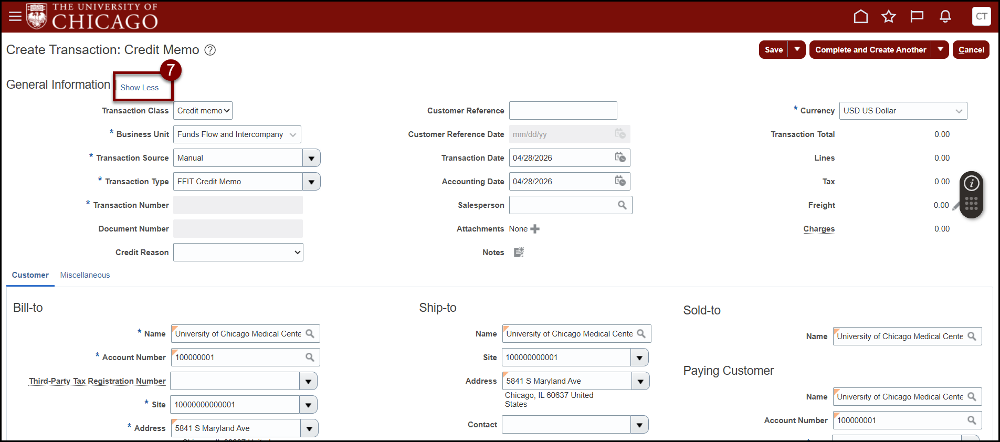
Task: Click Complete and Create Another
Action: point(871,50)
